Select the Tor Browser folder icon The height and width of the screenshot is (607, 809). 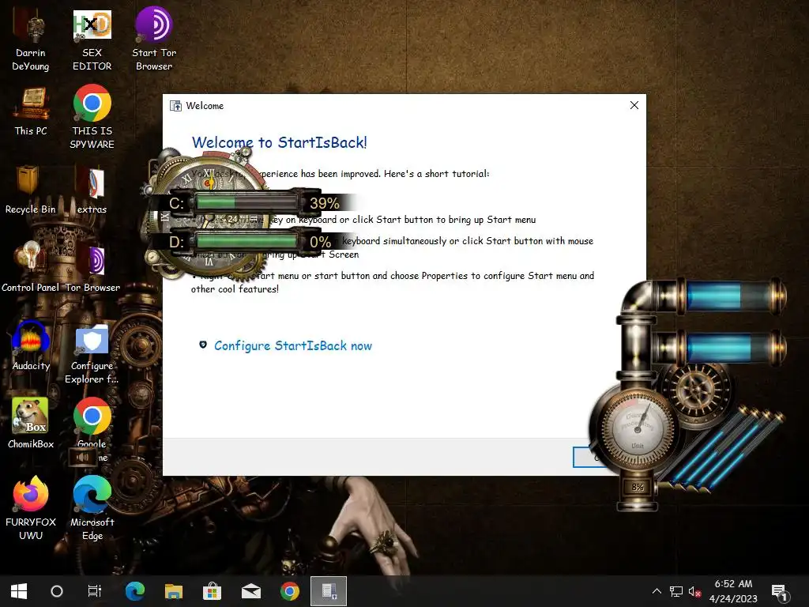pyautogui.click(x=92, y=267)
